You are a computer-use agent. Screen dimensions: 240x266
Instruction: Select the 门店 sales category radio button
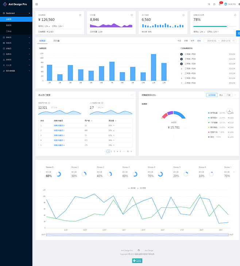(x=228, y=95)
